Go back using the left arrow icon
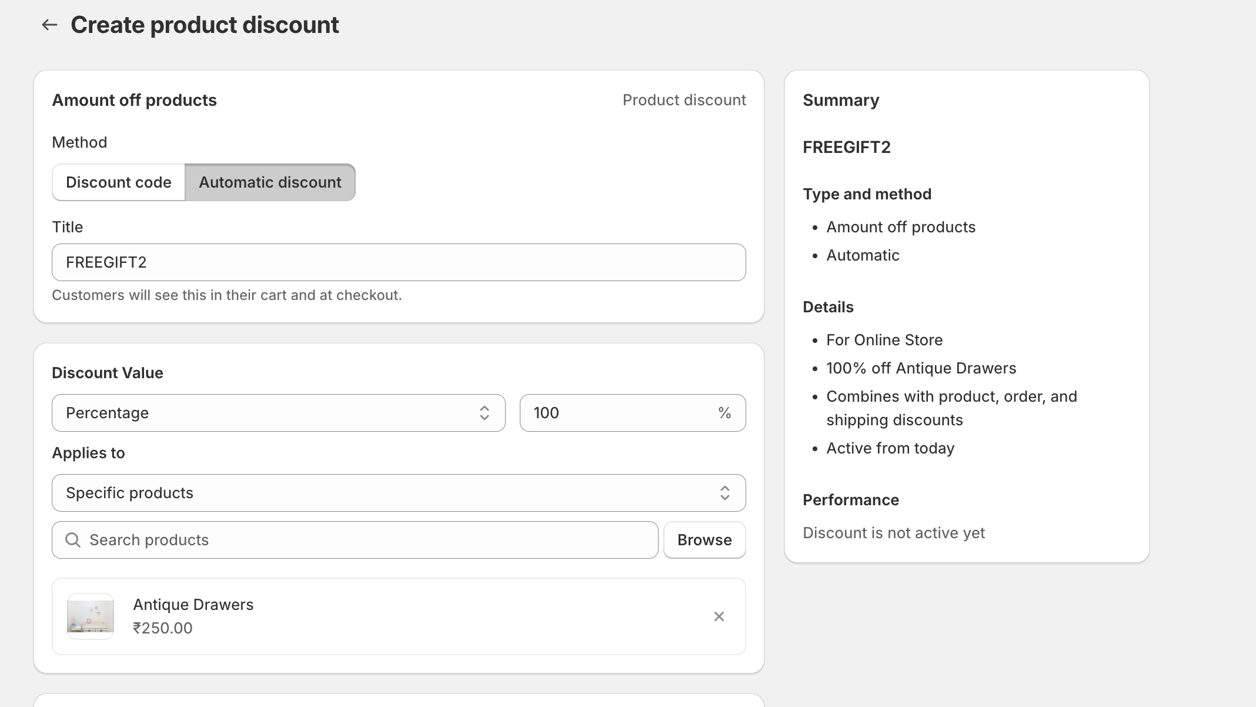The width and height of the screenshot is (1256, 707). [x=49, y=25]
